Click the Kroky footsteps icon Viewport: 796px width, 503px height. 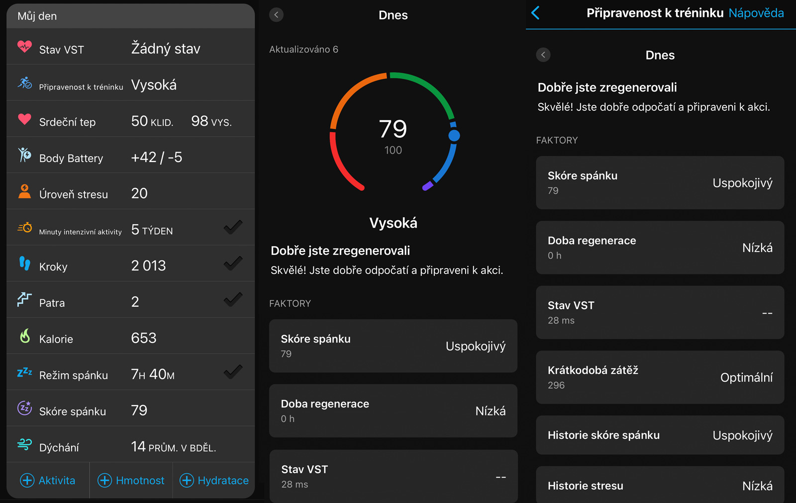point(24,263)
